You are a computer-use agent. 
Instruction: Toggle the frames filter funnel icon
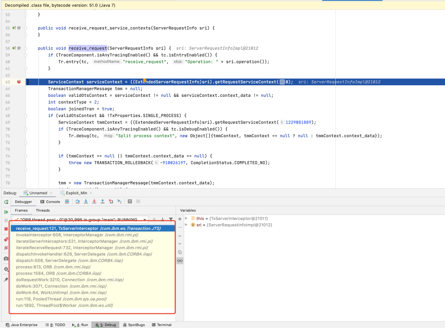click(171, 220)
